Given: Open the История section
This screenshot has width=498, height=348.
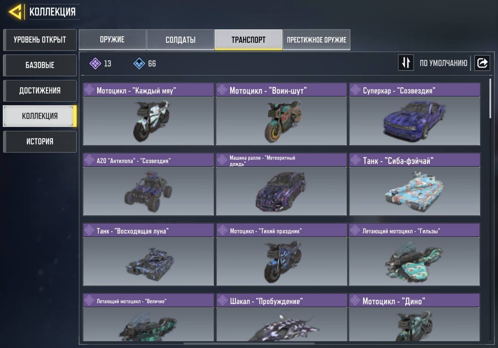Looking at the screenshot, I should coord(40,141).
